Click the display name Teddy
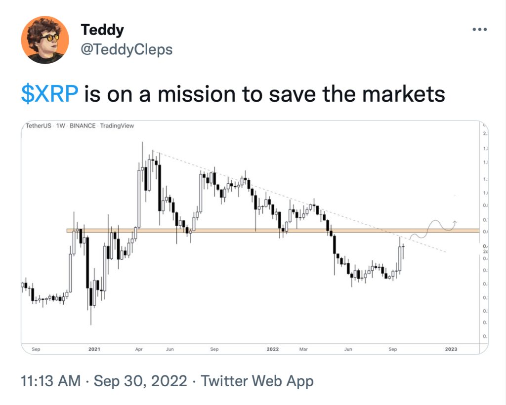506x405 pixels. pyautogui.click(x=102, y=30)
